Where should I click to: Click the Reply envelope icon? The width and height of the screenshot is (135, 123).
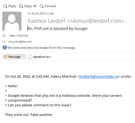[x=5, y=6]
